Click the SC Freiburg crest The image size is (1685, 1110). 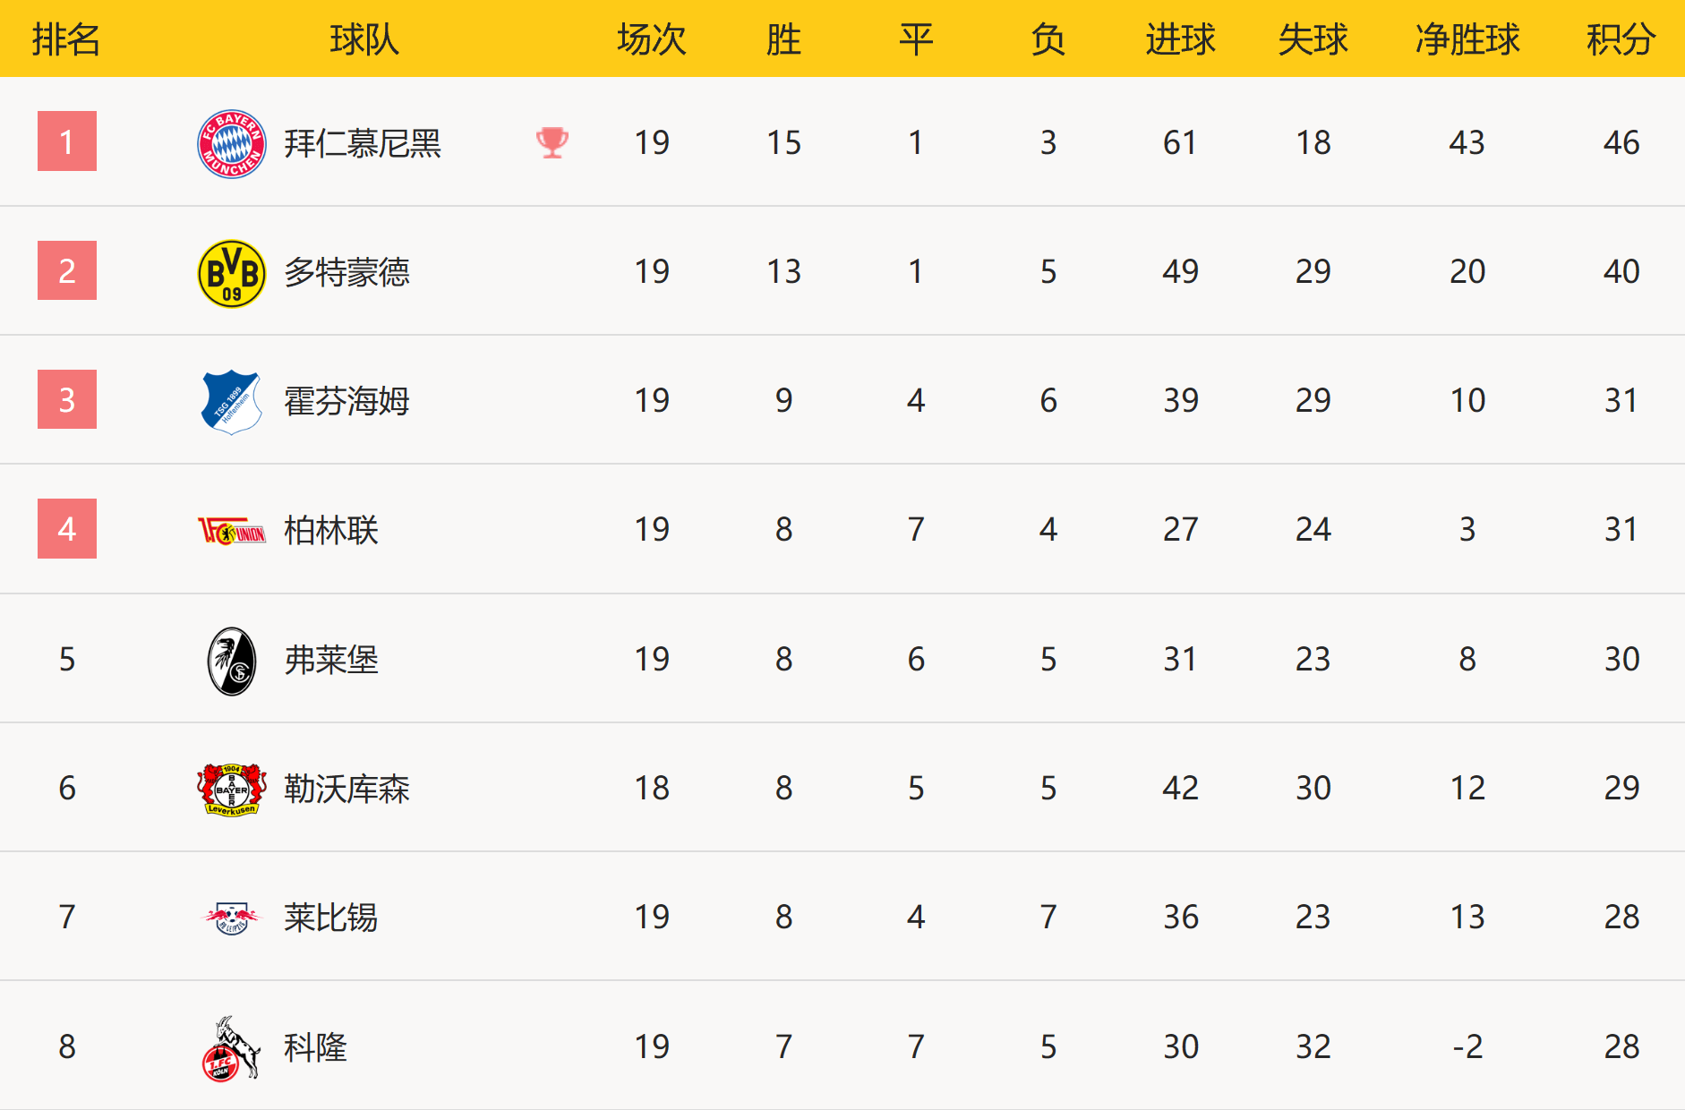[x=231, y=661]
